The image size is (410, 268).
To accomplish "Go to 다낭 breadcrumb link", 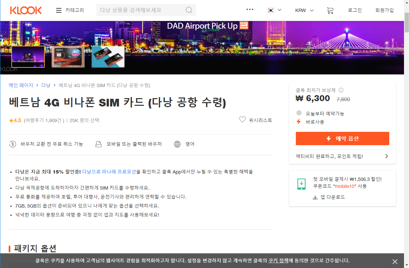I will coord(46,85).
